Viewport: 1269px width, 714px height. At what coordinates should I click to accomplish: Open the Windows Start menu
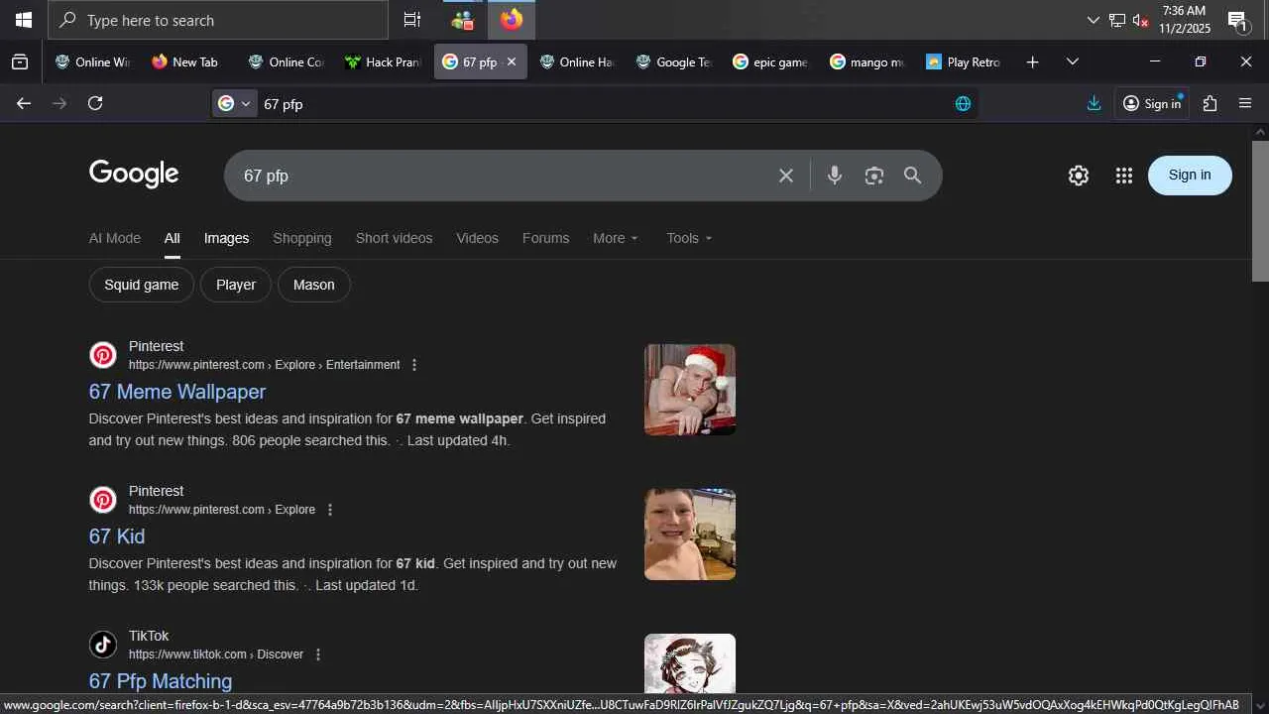(x=24, y=20)
